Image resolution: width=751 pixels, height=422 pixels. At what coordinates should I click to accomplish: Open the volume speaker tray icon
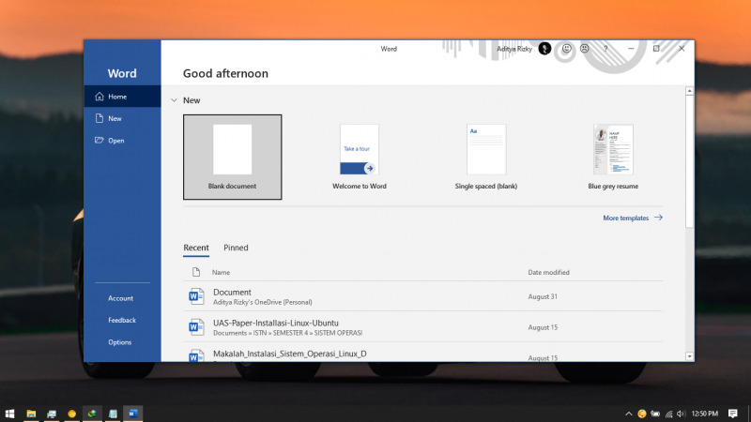pos(682,414)
